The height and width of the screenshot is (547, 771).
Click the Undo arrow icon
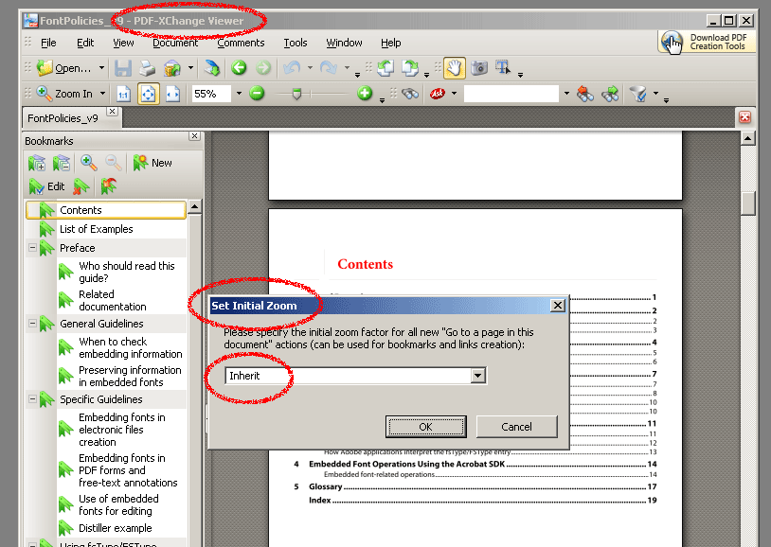[x=292, y=68]
